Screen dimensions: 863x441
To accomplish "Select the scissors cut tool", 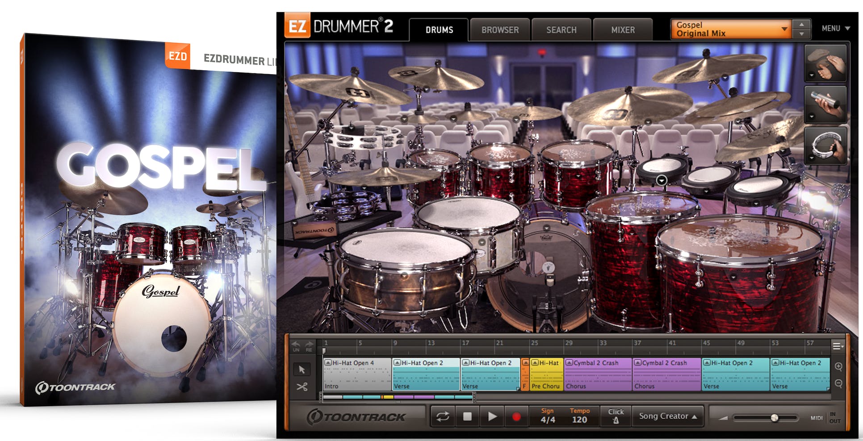I will (x=302, y=387).
